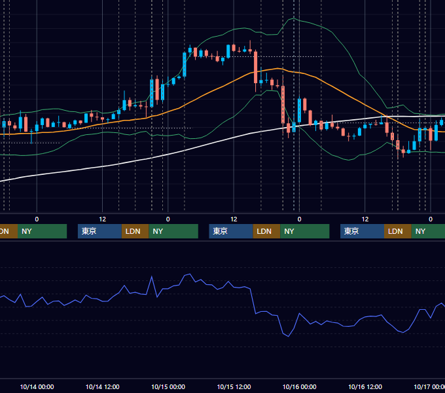Click the LDN session block on 10/14
Viewport: 445px width, 393px height.
[135, 231]
